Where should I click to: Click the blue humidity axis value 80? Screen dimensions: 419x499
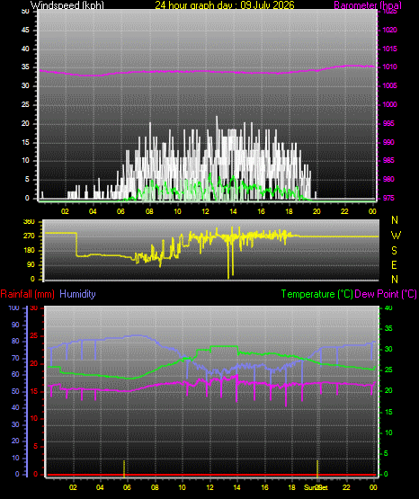tap(15, 341)
